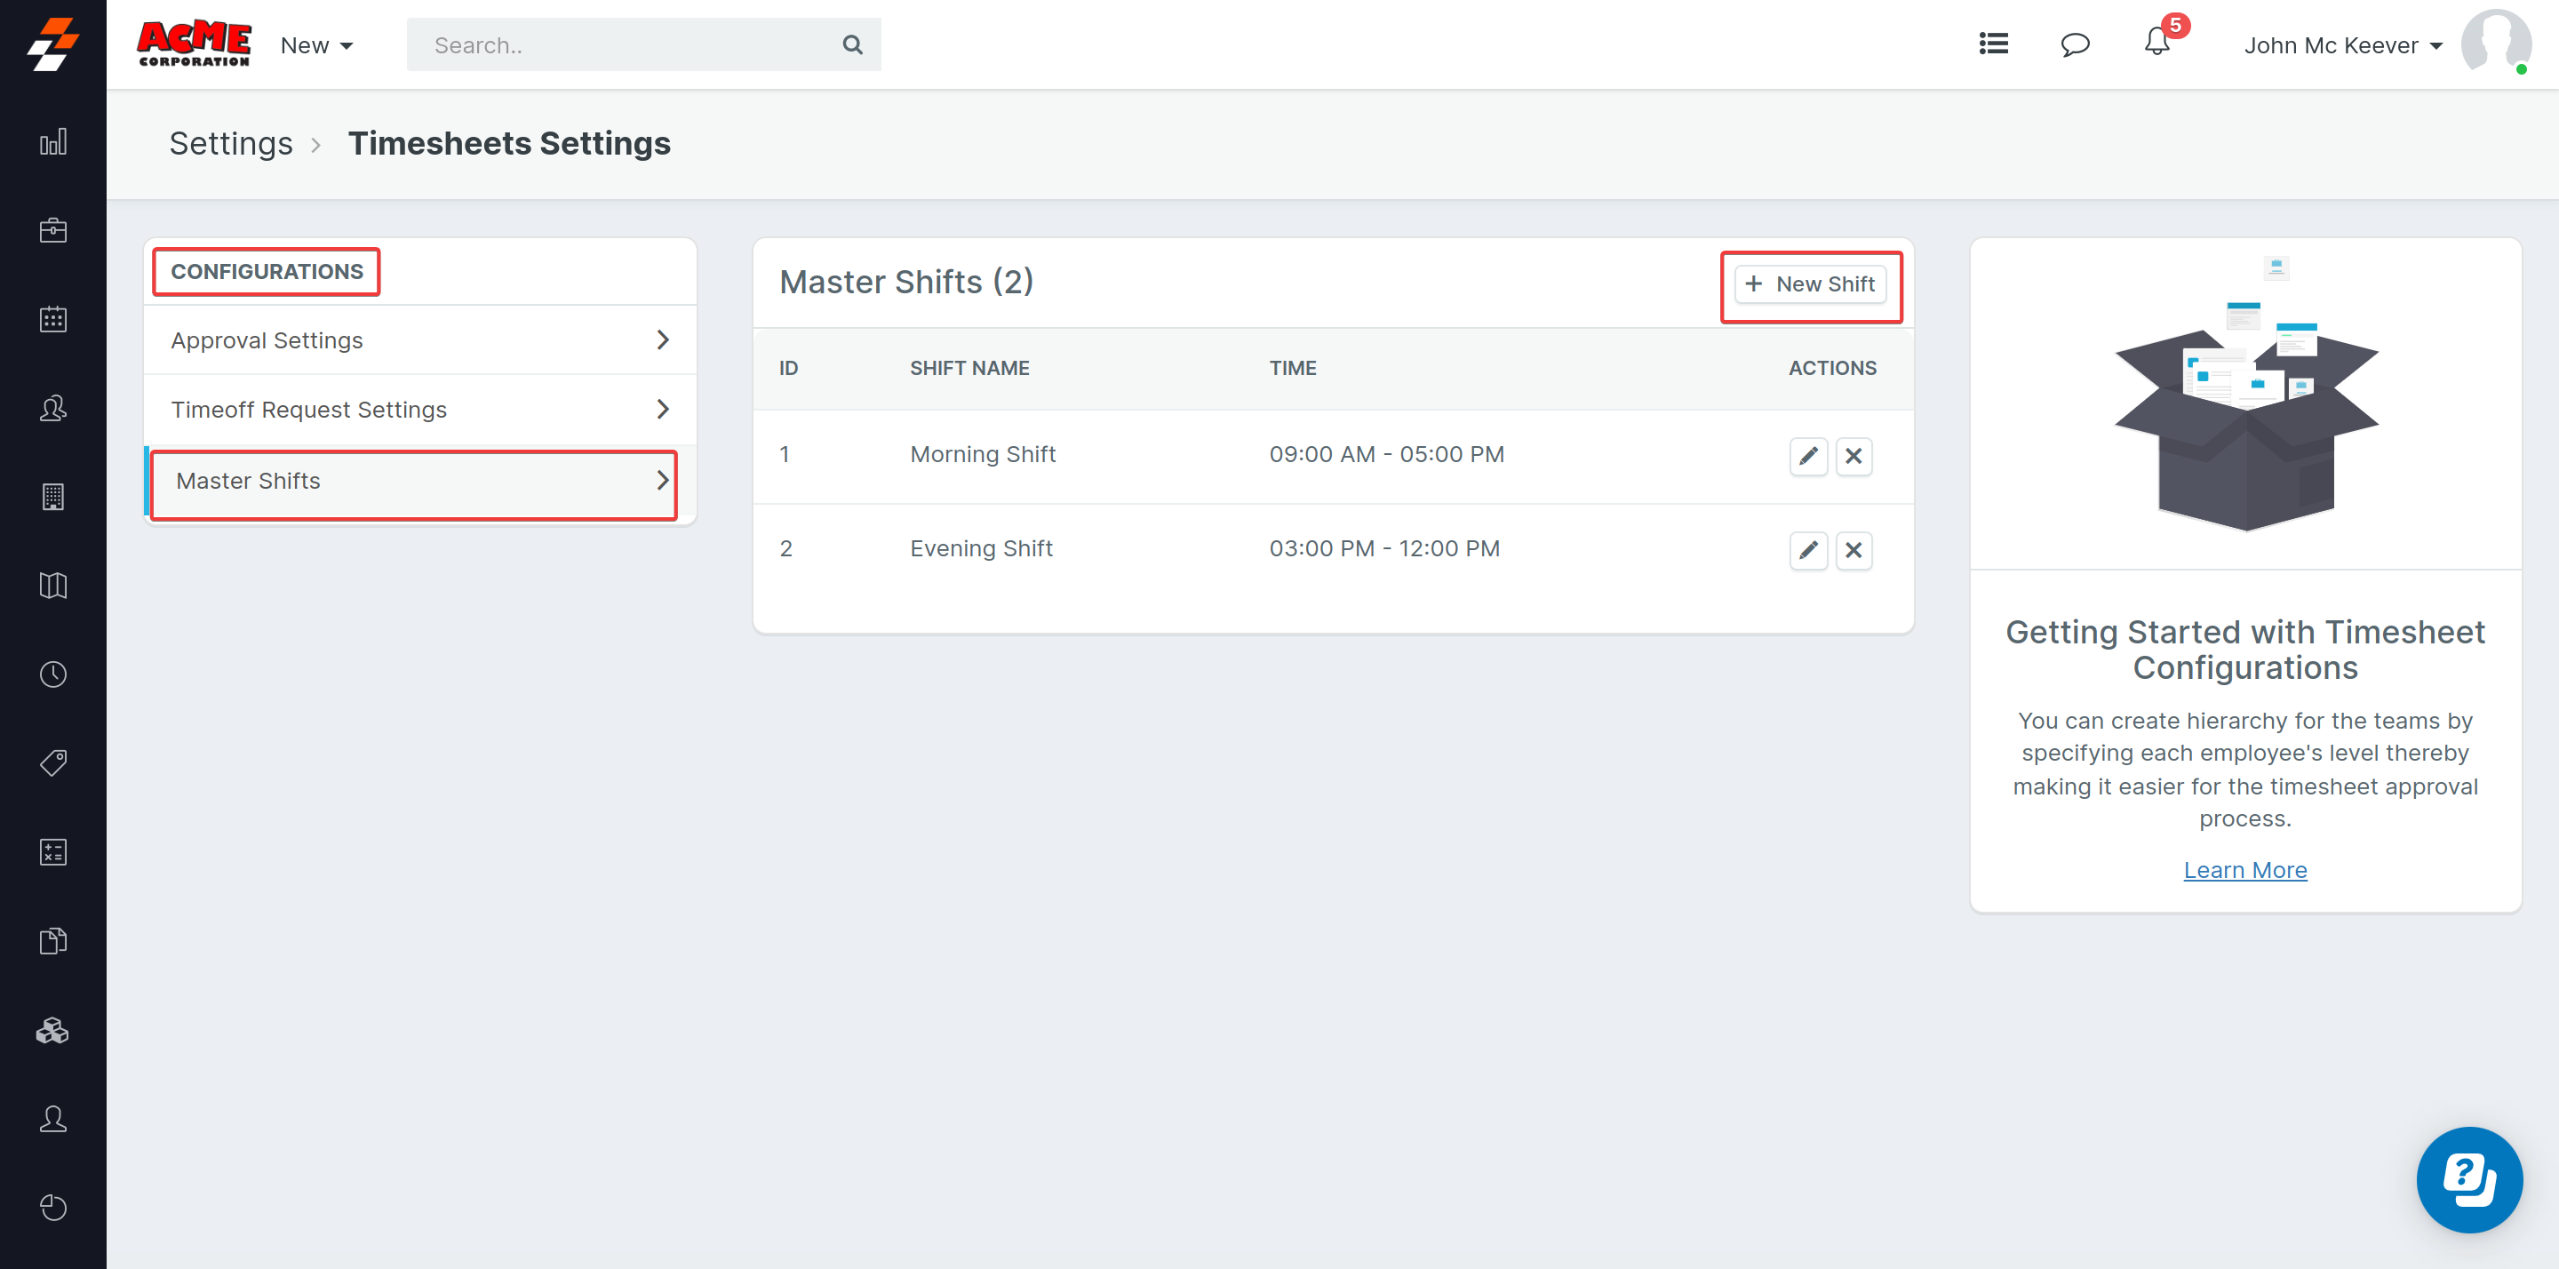Edit the Morning Shift with pencil icon
This screenshot has height=1269, width=2559.
click(x=1808, y=456)
